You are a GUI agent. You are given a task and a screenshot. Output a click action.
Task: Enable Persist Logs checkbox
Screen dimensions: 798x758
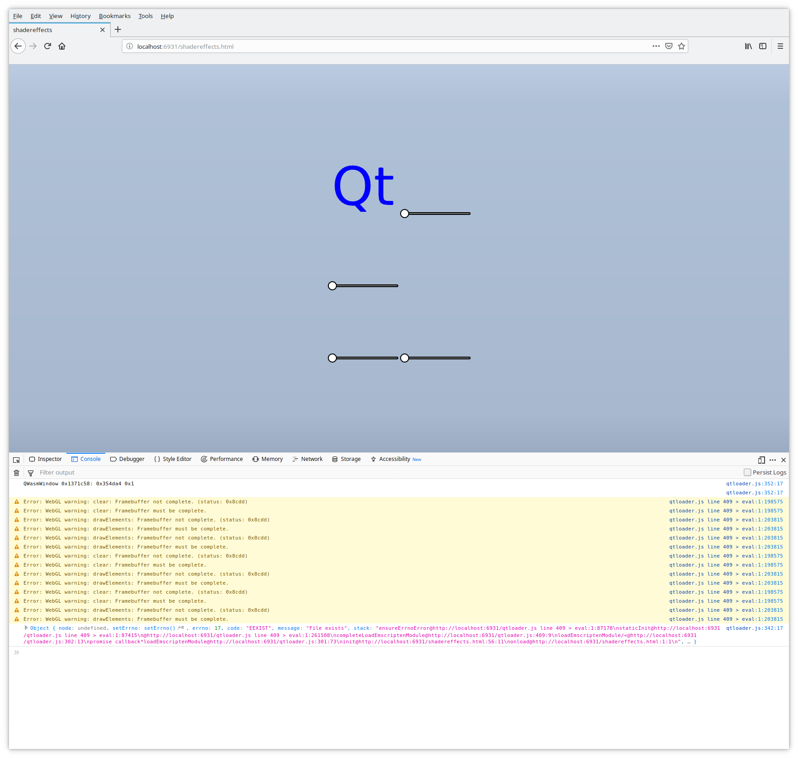747,472
